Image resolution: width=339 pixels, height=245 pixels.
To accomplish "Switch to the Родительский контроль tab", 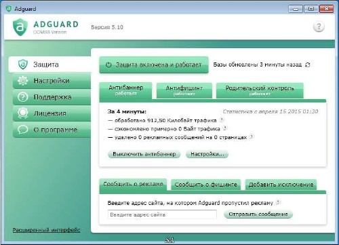I will (x=260, y=90).
